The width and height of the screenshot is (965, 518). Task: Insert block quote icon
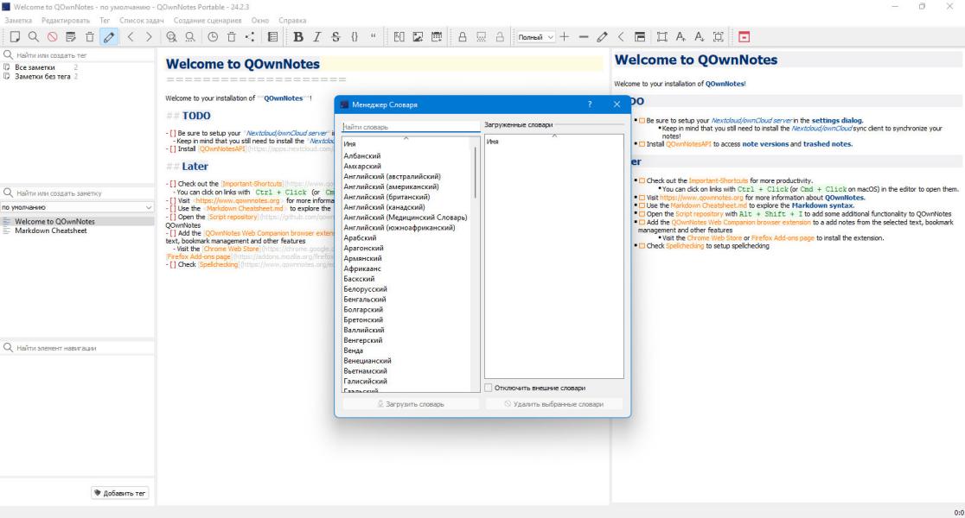[x=373, y=37]
